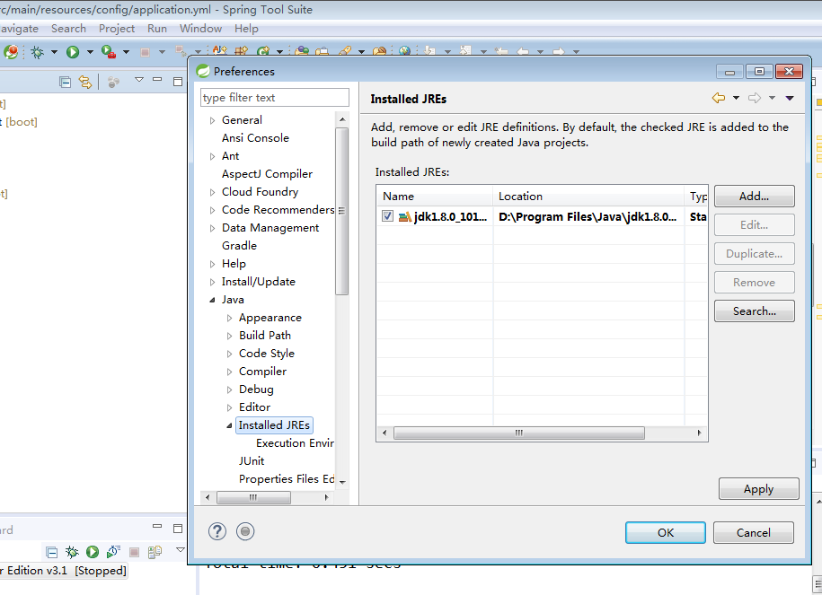
Task: Select the Gradle preferences item
Action: (x=239, y=246)
